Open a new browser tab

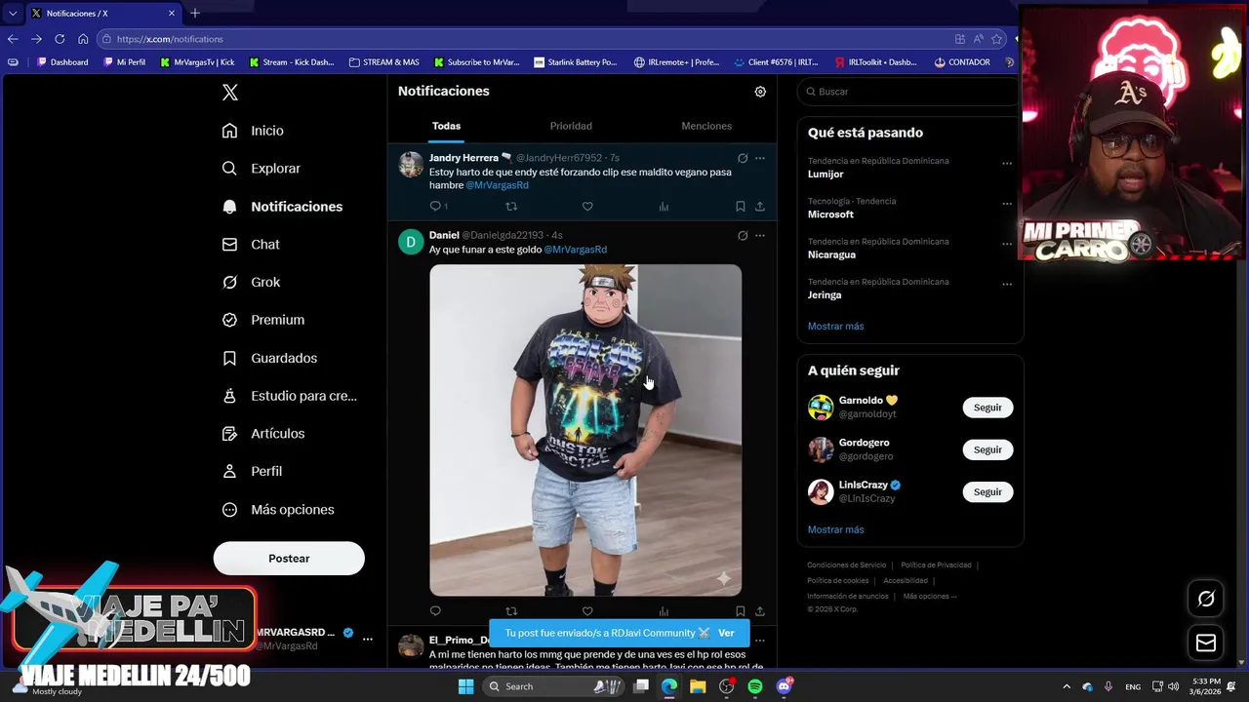195,14
